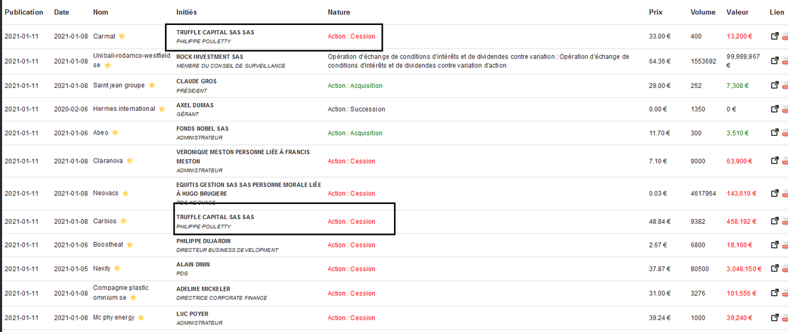Open the external link for Carmat row
The width and height of the screenshot is (788, 332).
point(775,36)
